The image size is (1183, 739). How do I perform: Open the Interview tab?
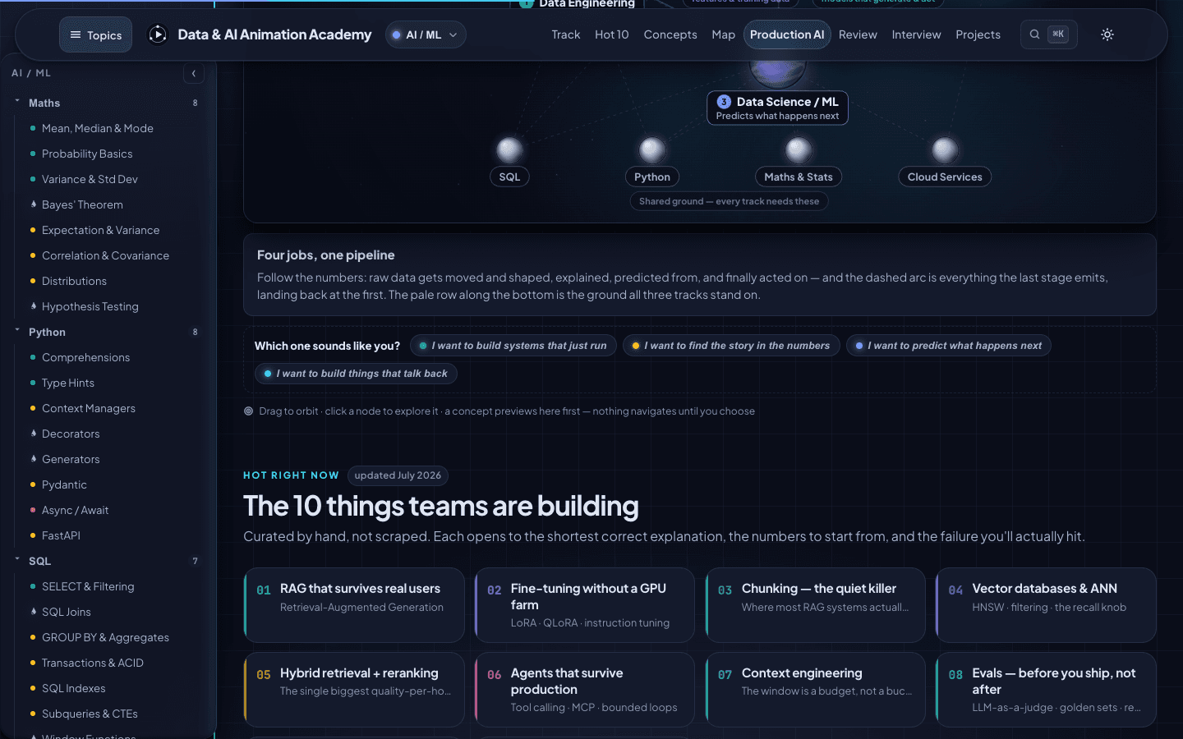(917, 34)
